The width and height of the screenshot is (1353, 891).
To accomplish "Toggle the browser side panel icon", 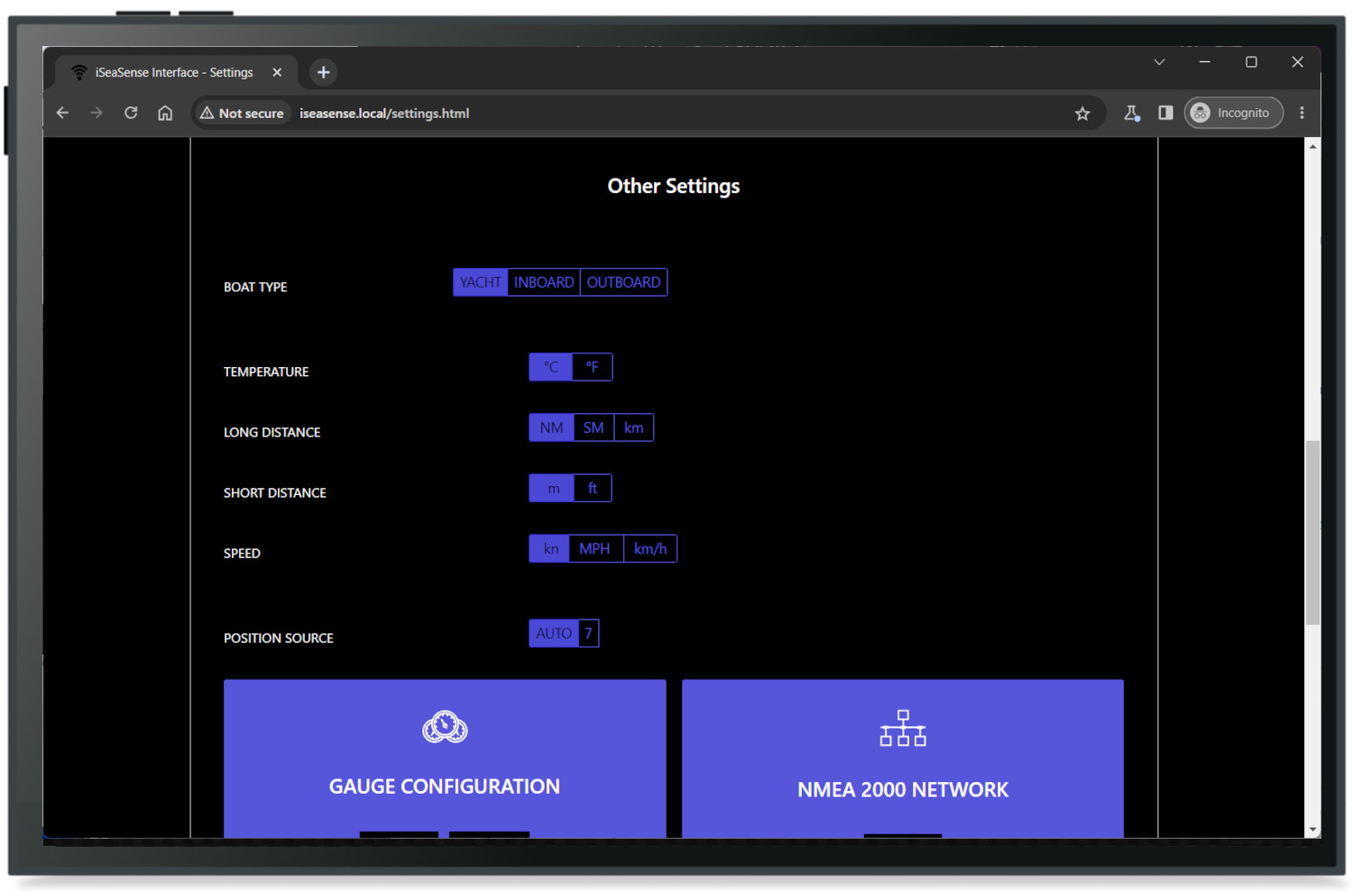I will click(1165, 114).
